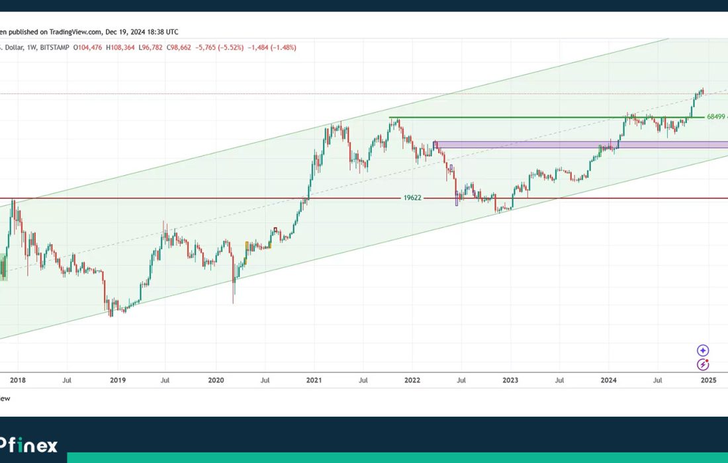
Task: Click the 2021 label on time axis
Action: (314, 380)
